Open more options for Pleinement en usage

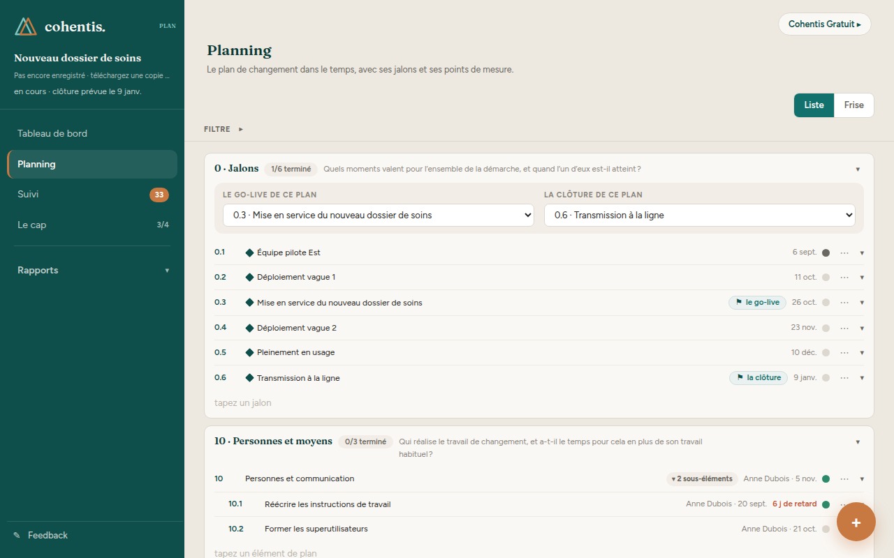point(844,353)
